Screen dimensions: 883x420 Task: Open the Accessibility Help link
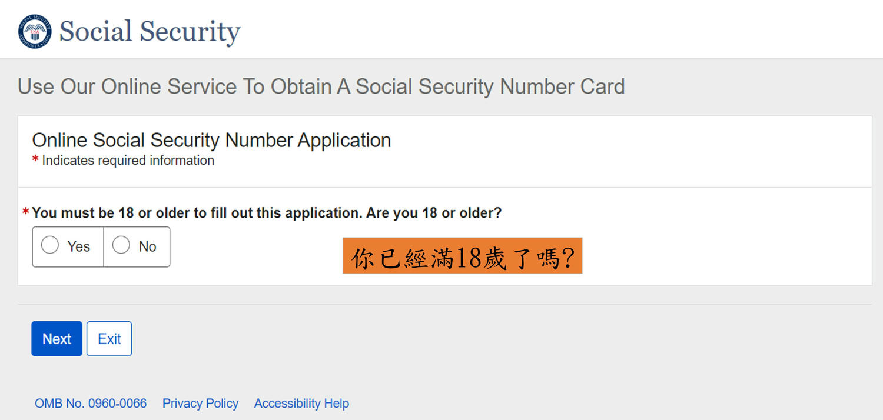point(301,404)
